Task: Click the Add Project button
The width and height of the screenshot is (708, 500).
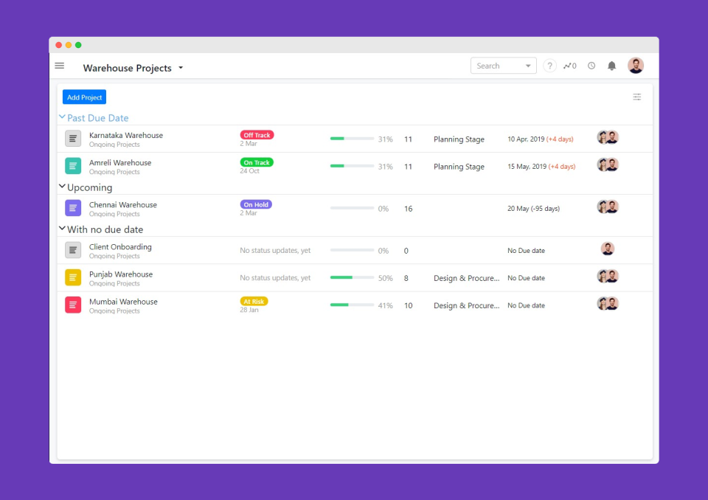Action: 83,97
